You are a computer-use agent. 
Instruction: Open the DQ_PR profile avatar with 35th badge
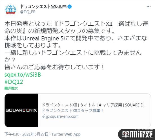[11, 10]
